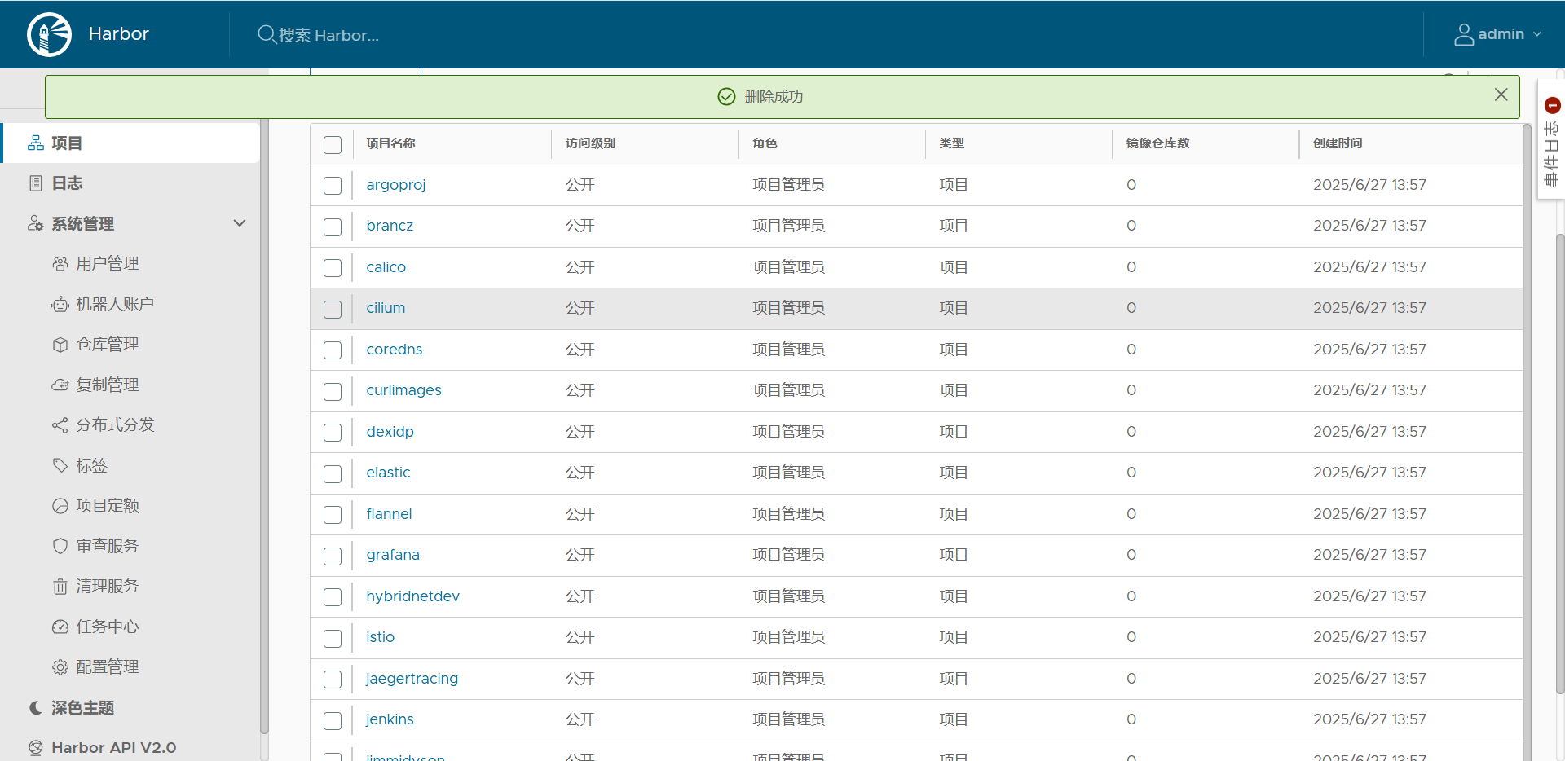Click the red event log badge
1565x761 pixels.
point(1553,105)
